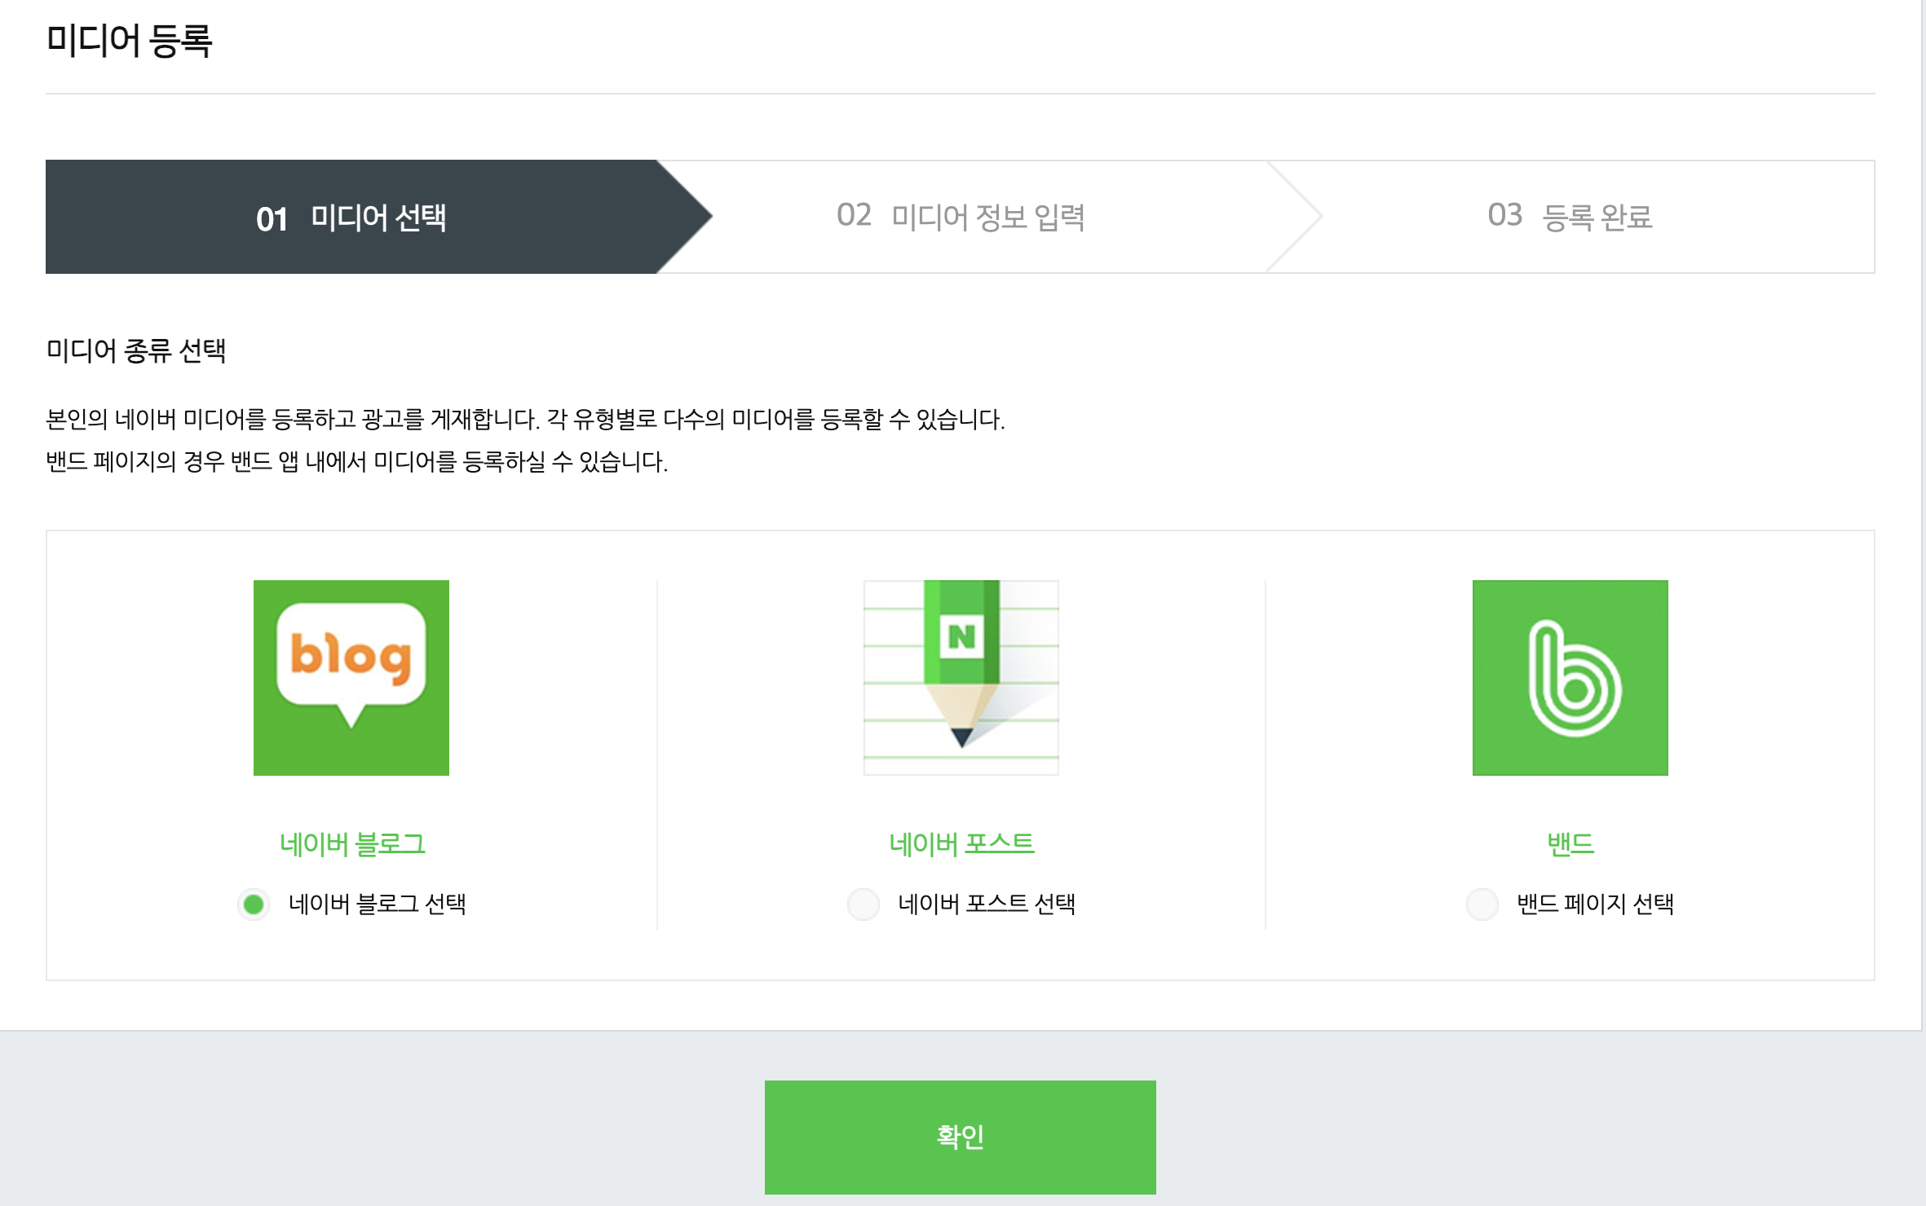Click the Naver Blog logo icon

351,678
